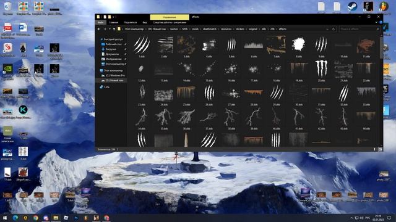Select the 20.dds Monster logo file
The width and height of the screenshot is (396, 222).
pyautogui.click(x=321, y=68)
